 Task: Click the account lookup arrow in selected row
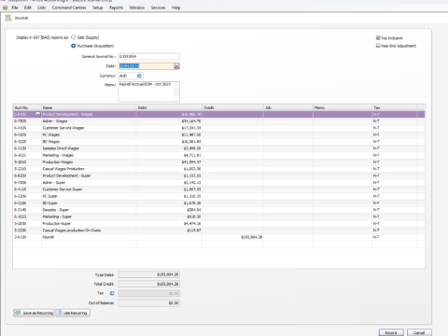pos(37,114)
